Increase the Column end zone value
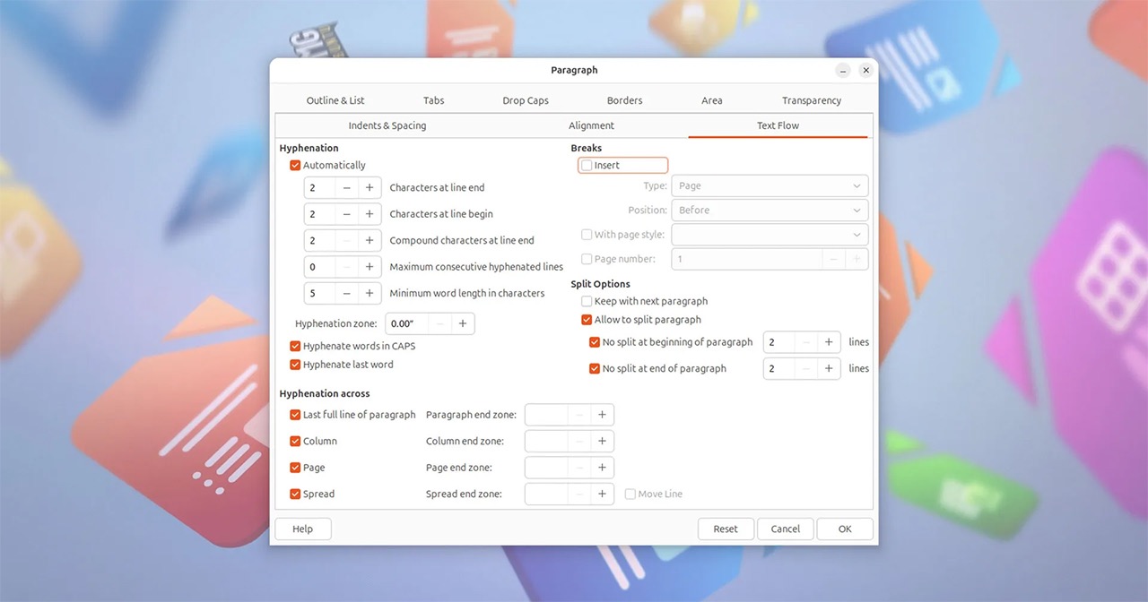This screenshot has height=602, width=1148. (x=603, y=441)
